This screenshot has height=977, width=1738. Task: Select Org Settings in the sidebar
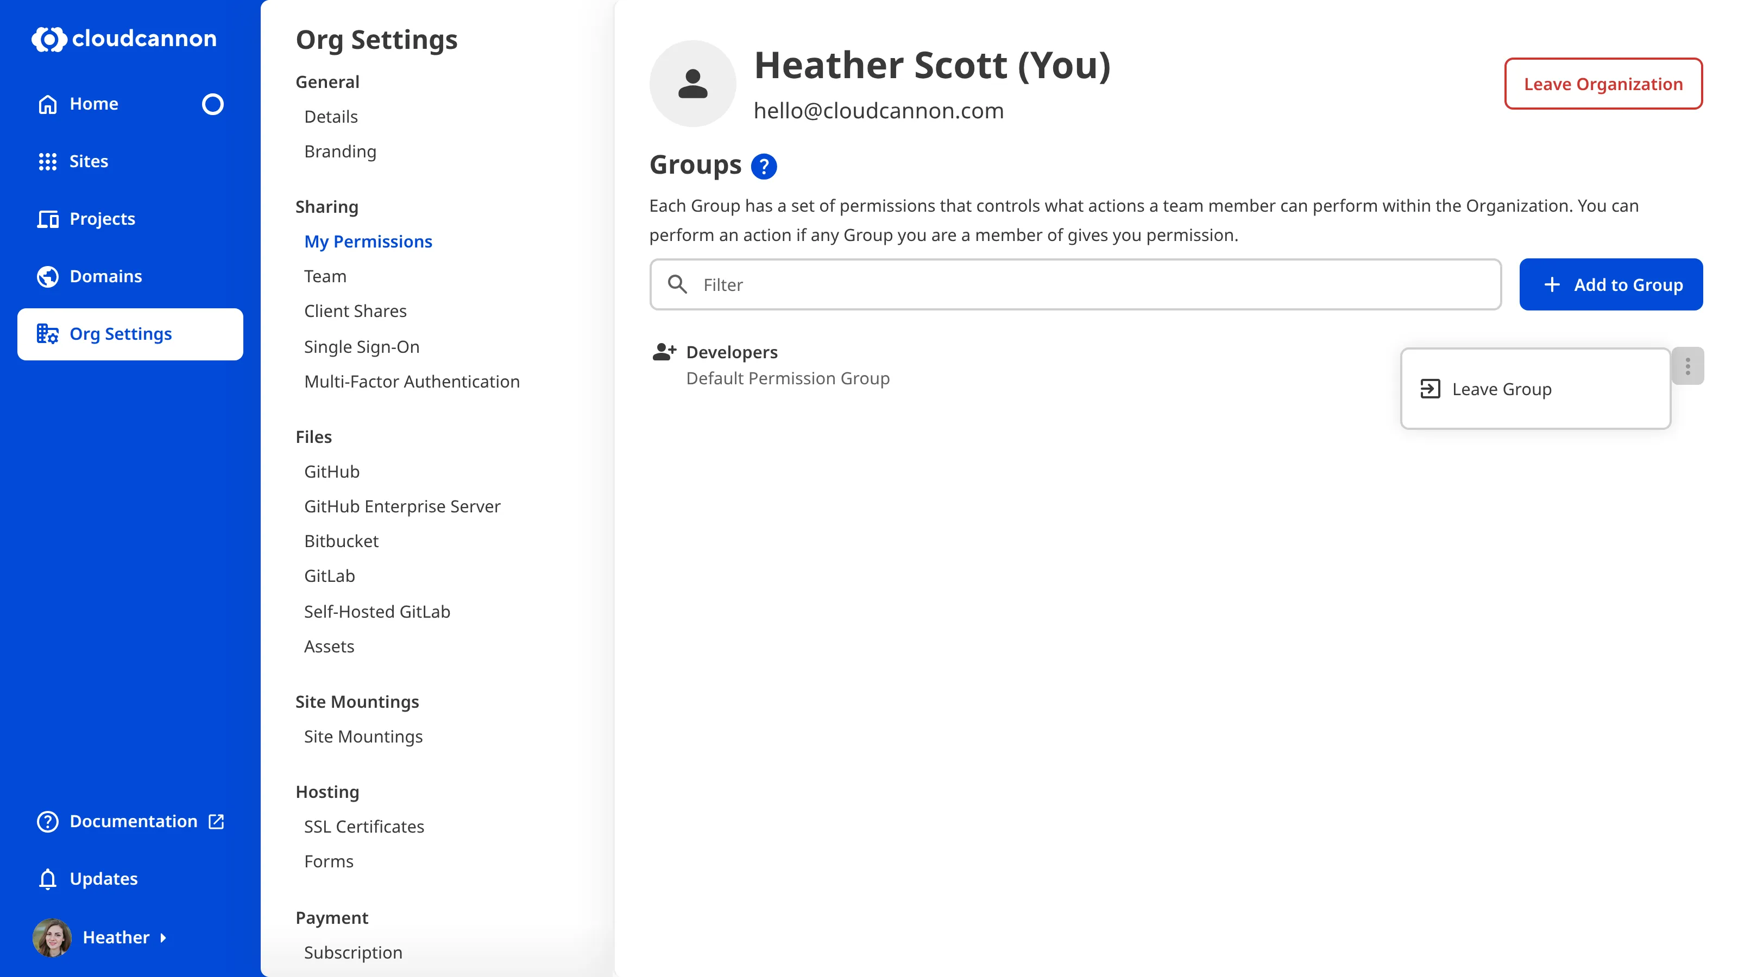[130, 334]
